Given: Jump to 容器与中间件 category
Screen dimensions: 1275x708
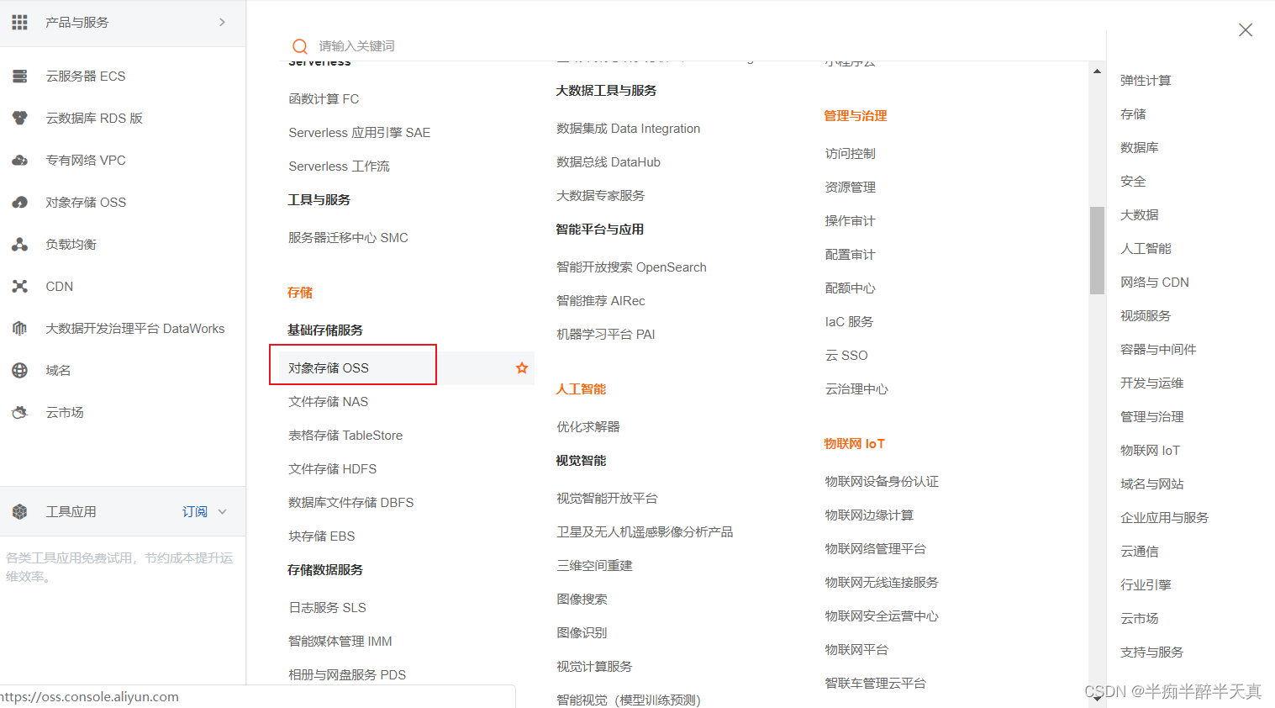Looking at the screenshot, I should 1158,349.
